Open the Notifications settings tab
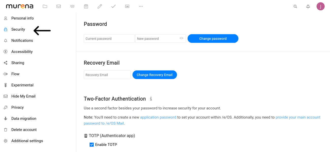Viewport: 330px width, 152px height. (x=22, y=40)
